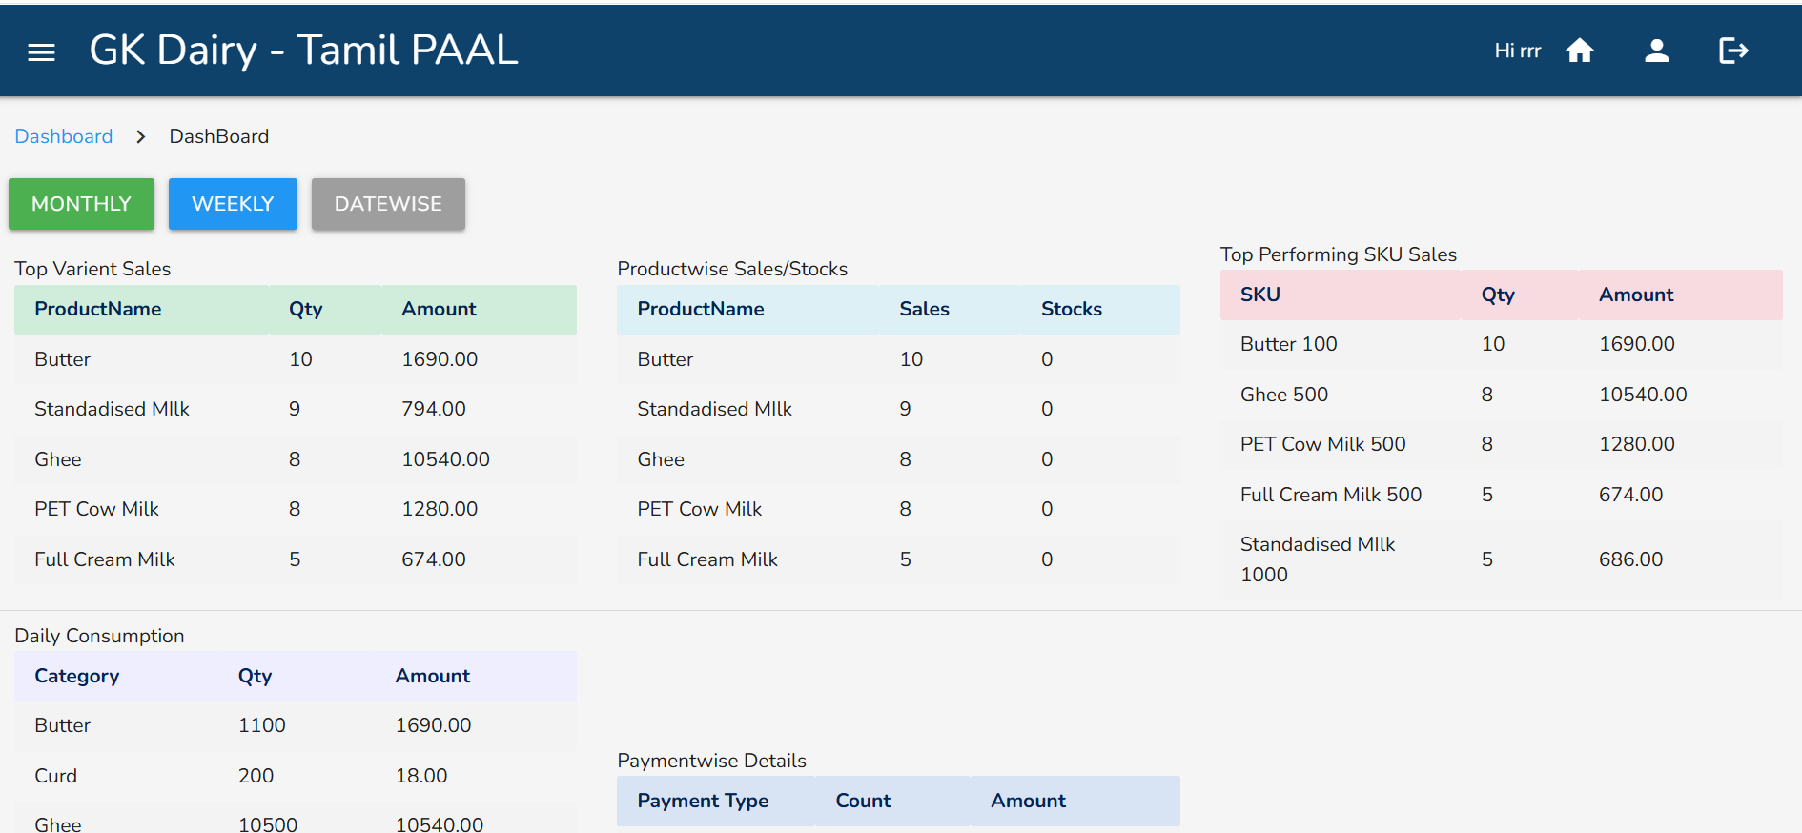Select the Standadised MIlk 1000 SKU
The image size is (1802, 833).
pyautogui.click(x=1318, y=559)
